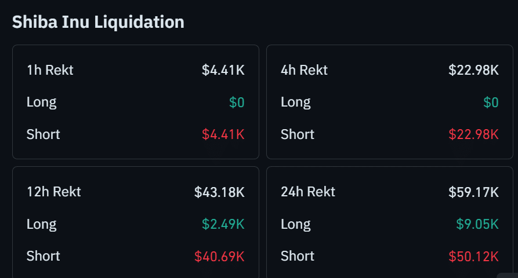
Task: Click the Long label in 4h card
Action: pyautogui.click(x=296, y=103)
